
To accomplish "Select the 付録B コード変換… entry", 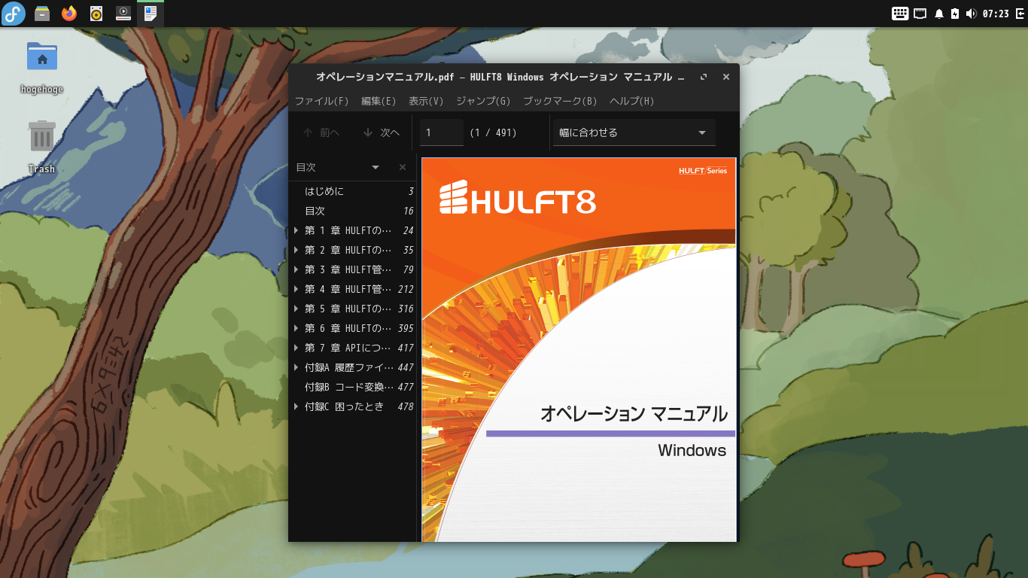I will 353,387.
